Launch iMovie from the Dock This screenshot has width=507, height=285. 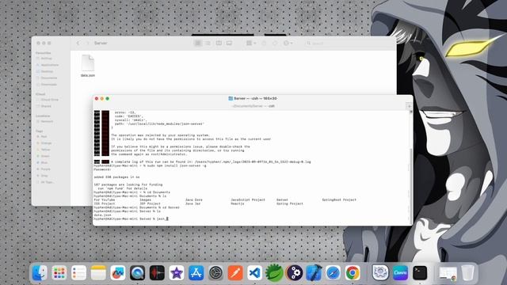(x=177, y=273)
